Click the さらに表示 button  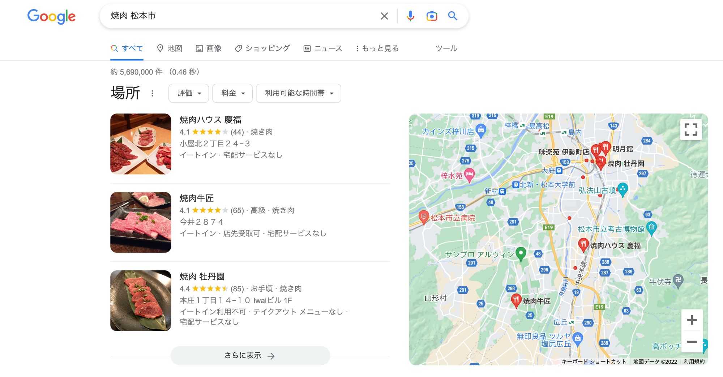click(250, 356)
